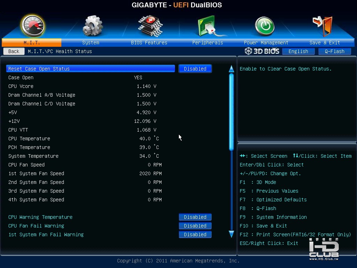This screenshot has width=357, height=268.
Task: Click the F9 : System Information hint
Action: click(x=273, y=217)
